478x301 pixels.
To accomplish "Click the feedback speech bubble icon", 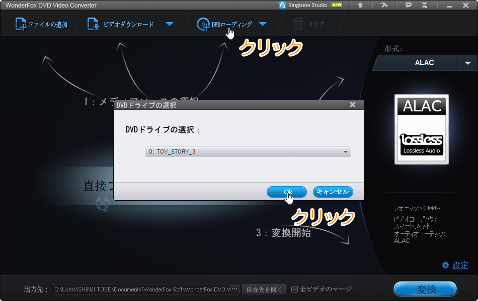I will pyautogui.click(x=409, y=5).
